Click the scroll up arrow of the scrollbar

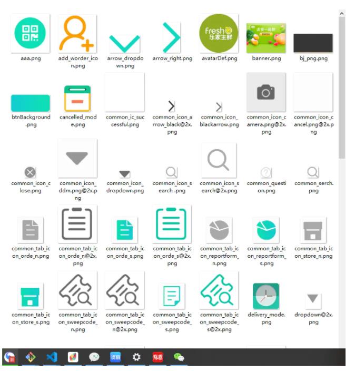tap(342, 13)
